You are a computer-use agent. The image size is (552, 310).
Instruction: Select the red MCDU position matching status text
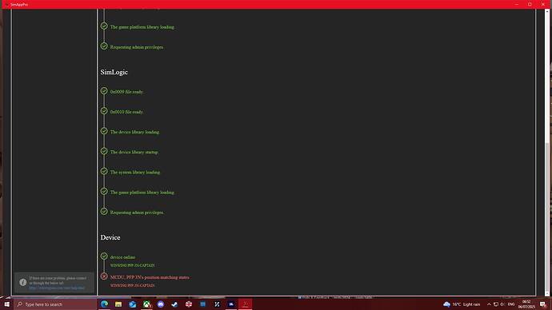click(x=150, y=277)
